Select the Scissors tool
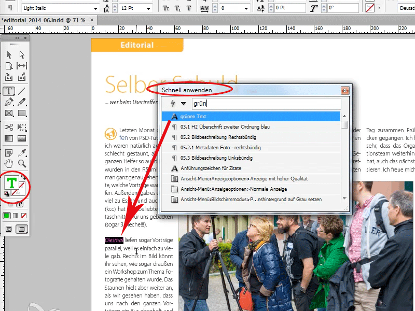Viewport: 415px width, 311px height. point(9,127)
